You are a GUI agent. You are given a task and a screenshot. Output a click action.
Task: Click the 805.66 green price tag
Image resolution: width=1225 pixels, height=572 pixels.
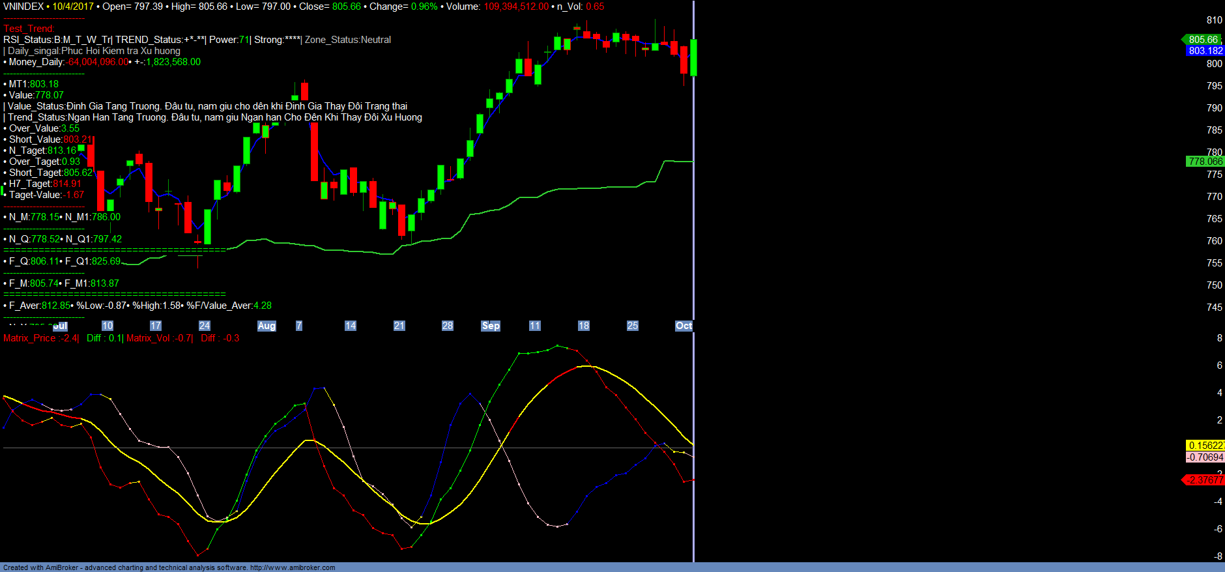[x=1203, y=40]
